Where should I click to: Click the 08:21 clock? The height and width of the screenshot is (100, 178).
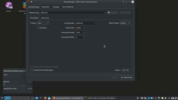tap(174, 98)
